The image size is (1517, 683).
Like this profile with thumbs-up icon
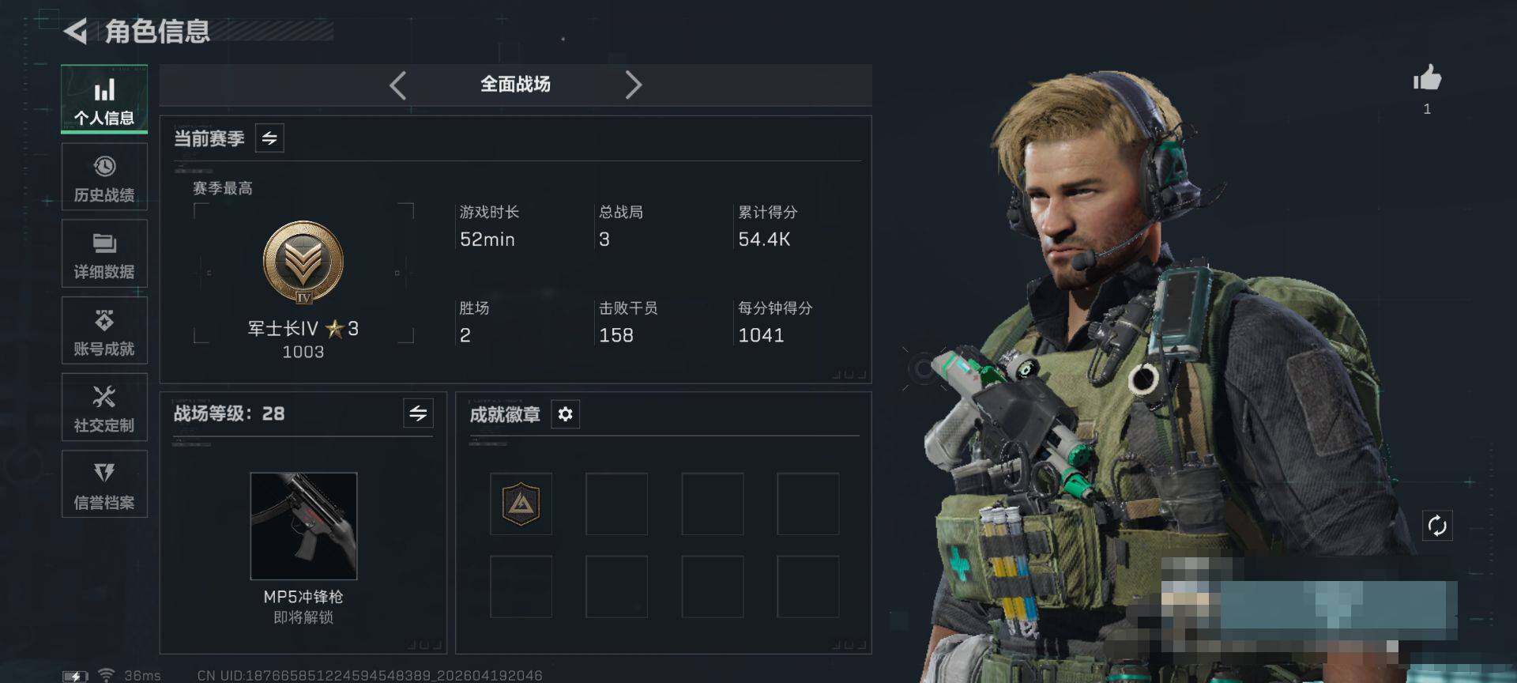pyautogui.click(x=1427, y=78)
